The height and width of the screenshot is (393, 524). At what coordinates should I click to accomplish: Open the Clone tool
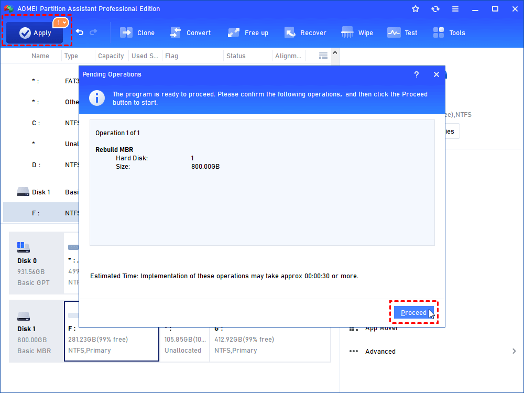137,32
